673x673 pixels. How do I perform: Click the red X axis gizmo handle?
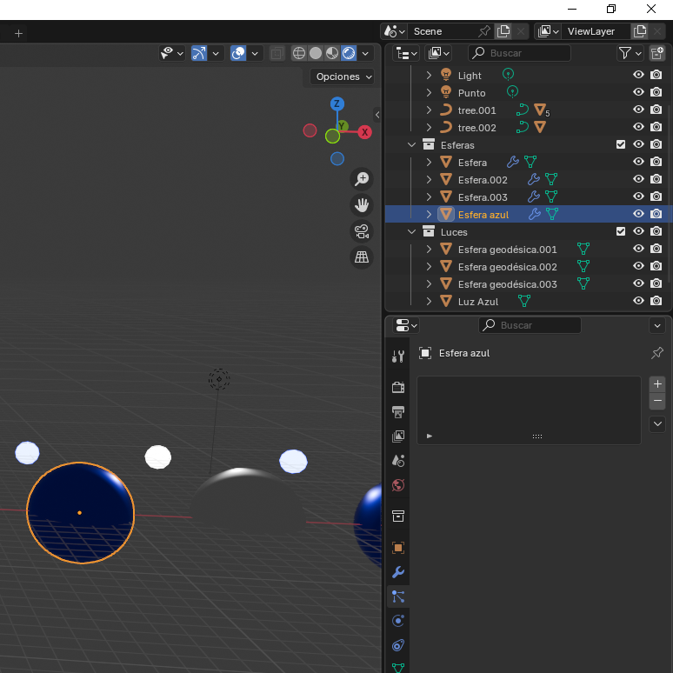(x=365, y=132)
